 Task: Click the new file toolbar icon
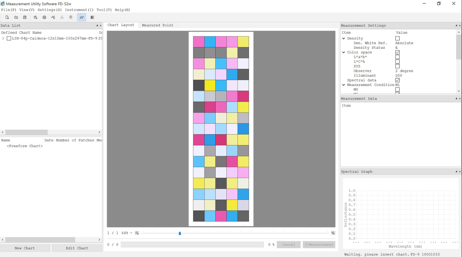click(x=7, y=17)
